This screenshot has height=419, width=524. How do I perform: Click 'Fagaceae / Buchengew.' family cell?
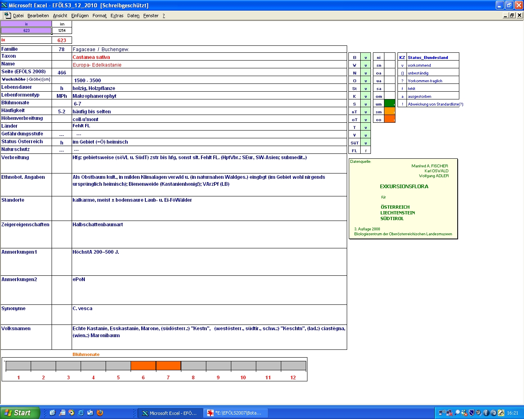[x=209, y=49]
